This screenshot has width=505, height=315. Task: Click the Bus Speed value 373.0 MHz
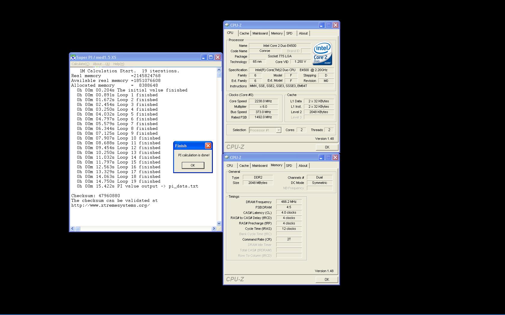click(263, 112)
